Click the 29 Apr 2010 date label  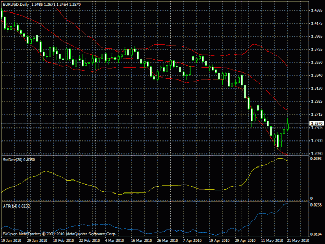click(x=245, y=241)
